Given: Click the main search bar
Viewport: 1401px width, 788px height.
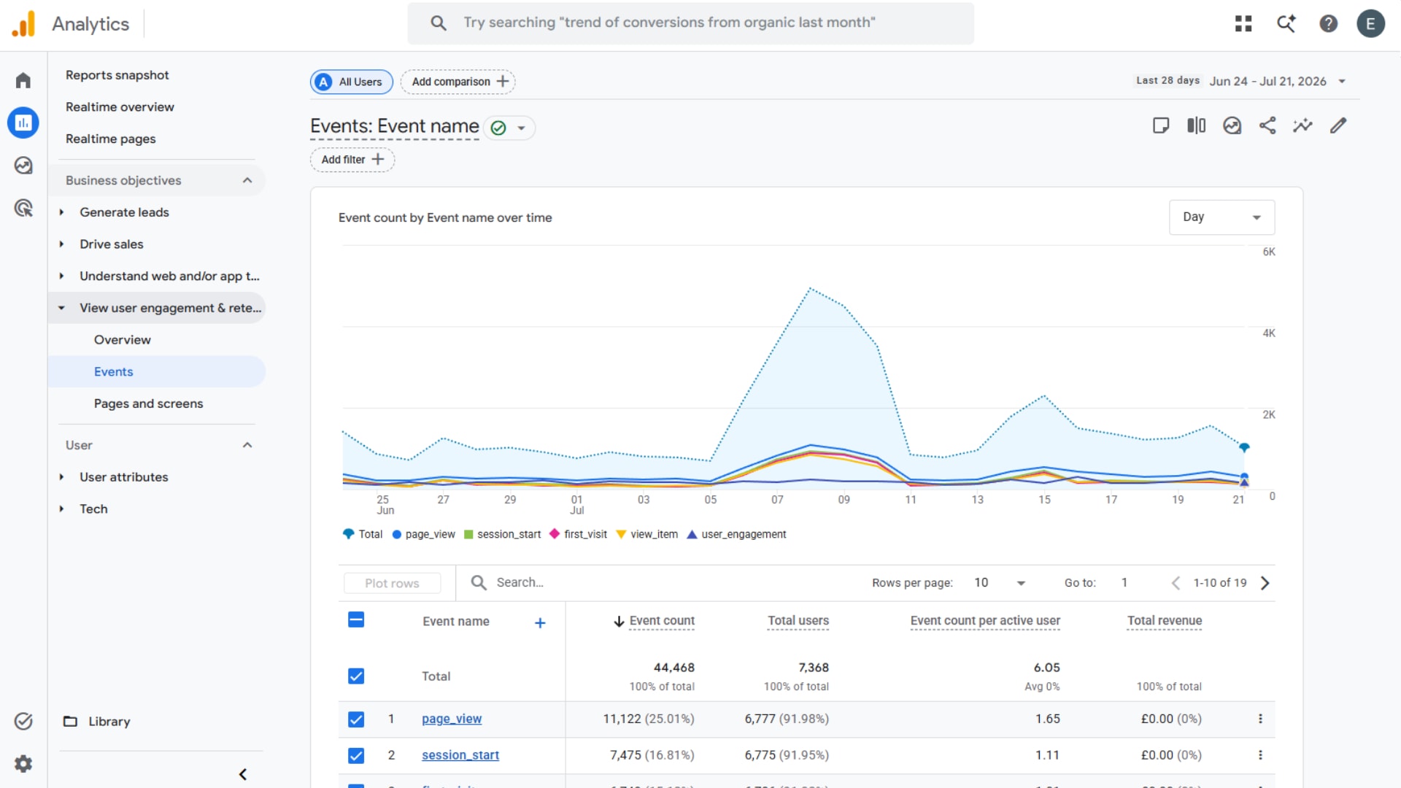Looking at the screenshot, I should coord(690,23).
